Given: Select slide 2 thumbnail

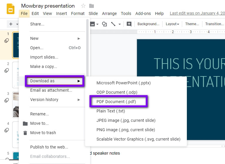Looking at the screenshot, I should point(16,75).
